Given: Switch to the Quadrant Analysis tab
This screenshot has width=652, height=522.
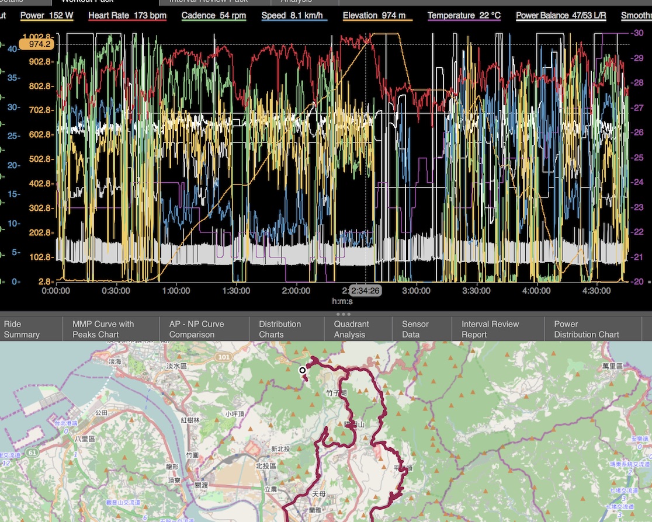Looking at the screenshot, I should click(x=352, y=329).
